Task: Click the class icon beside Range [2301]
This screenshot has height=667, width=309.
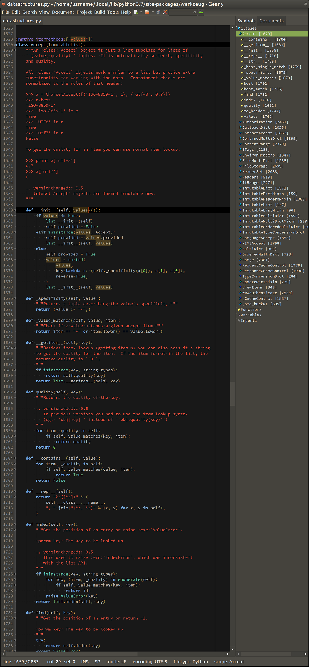Action: [x=240, y=260]
